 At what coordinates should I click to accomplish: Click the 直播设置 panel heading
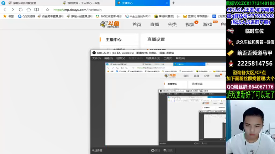pos(156,39)
